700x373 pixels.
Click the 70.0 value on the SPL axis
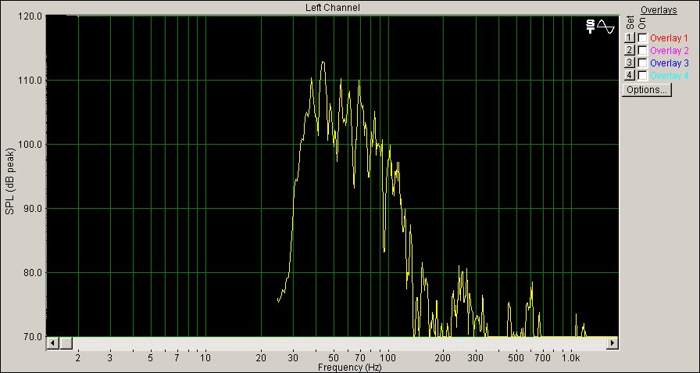tap(34, 336)
